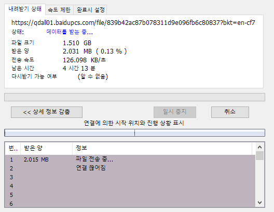Click the 취소 button
Viewport: 274px width, 212px height.
point(230,112)
